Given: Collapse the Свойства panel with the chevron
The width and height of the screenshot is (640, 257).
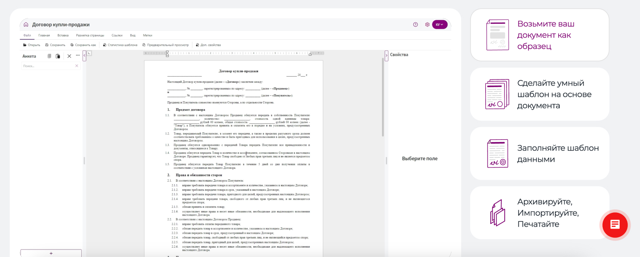Looking at the screenshot, I should [x=386, y=56].
